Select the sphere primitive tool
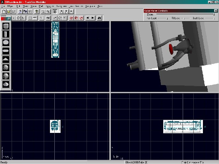219x164 pixels. (x=6, y=43)
